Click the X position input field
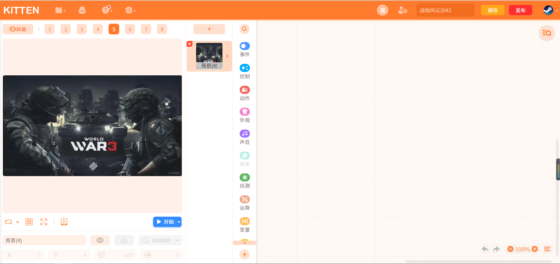 point(23,255)
